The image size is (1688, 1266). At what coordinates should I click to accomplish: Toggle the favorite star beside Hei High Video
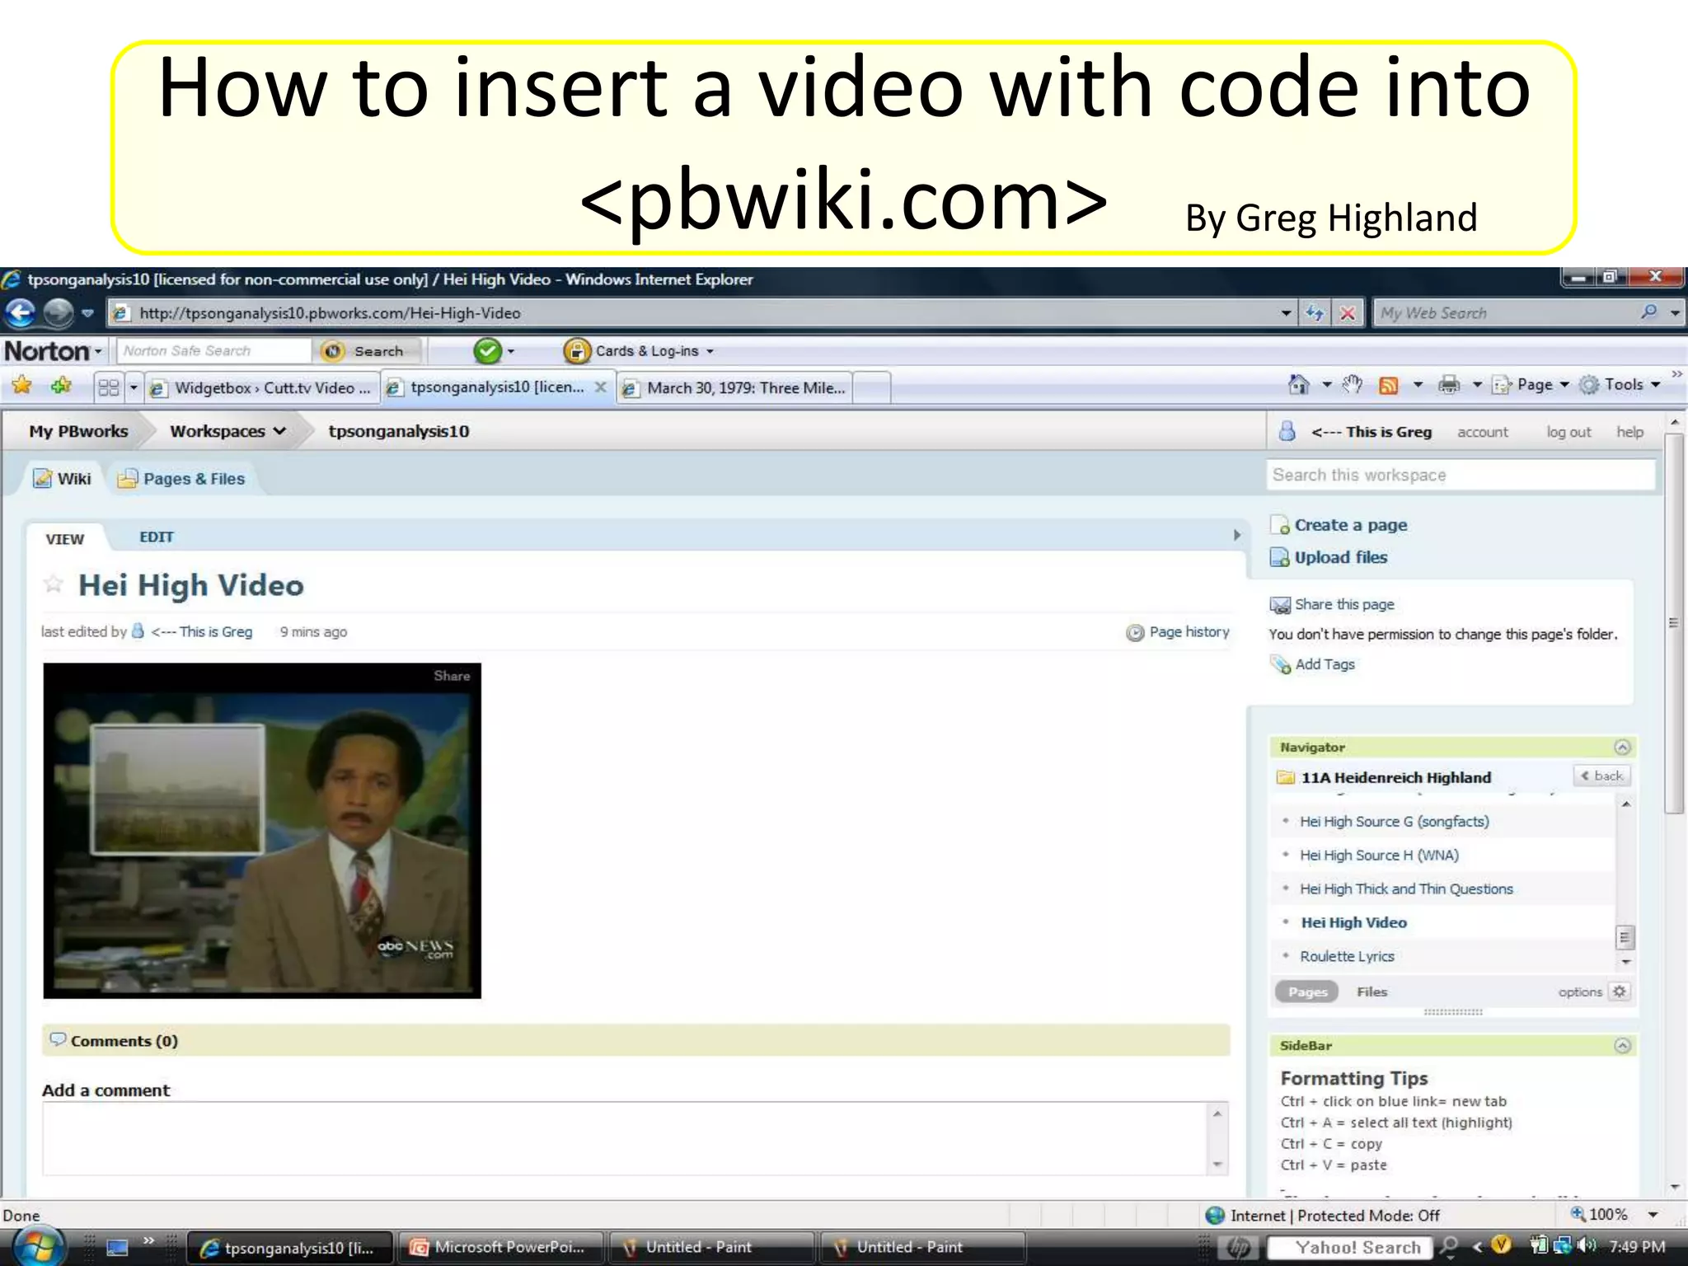(x=54, y=584)
